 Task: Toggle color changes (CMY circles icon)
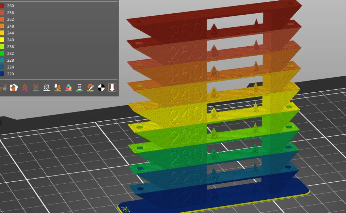[68, 88]
